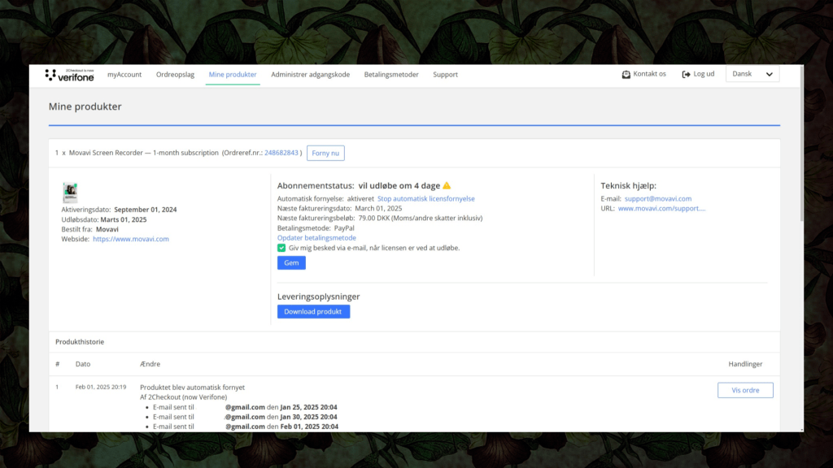Open the Support menu item

click(445, 75)
